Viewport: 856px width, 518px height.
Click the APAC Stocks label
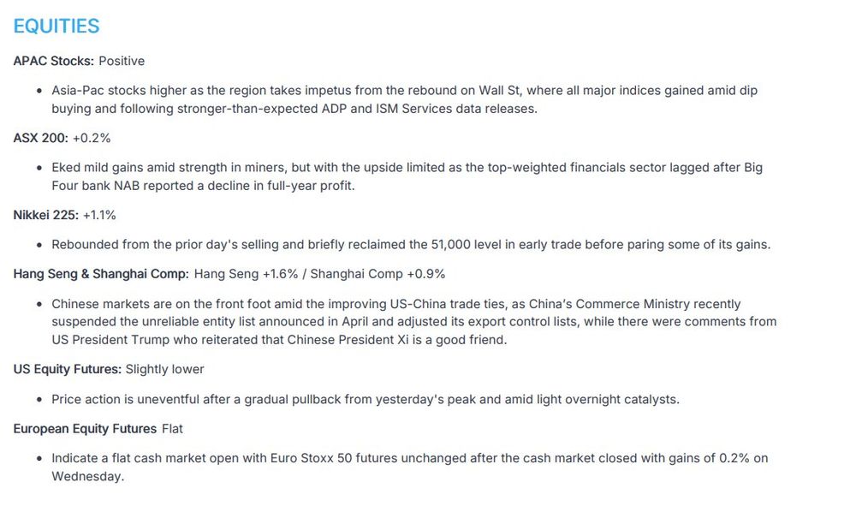point(53,61)
